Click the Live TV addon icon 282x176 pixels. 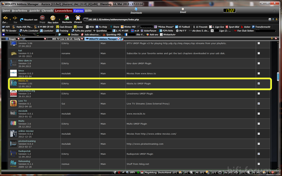(x=14, y=103)
